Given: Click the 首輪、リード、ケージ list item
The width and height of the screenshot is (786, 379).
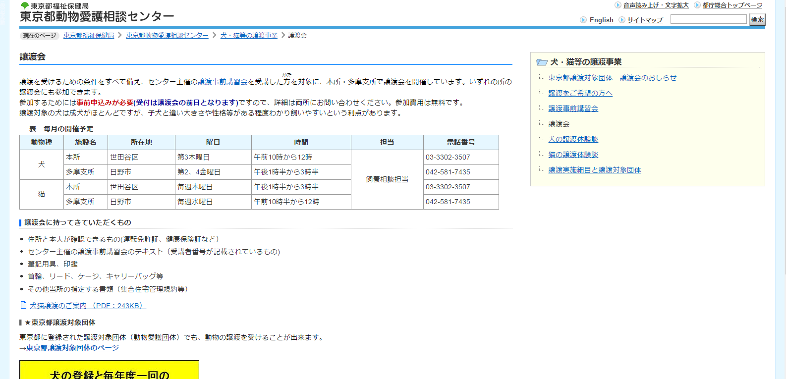Looking at the screenshot, I should coord(95,276).
